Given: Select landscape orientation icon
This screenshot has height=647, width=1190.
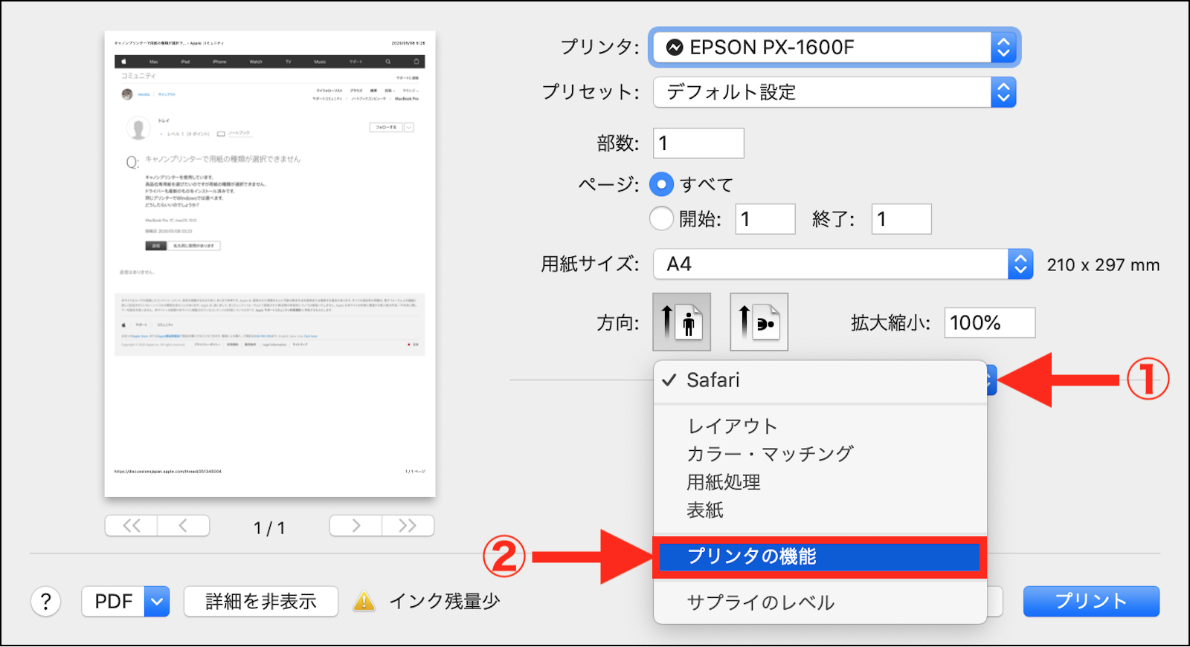Looking at the screenshot, I should pyautogui.click(x=759, y=322).
